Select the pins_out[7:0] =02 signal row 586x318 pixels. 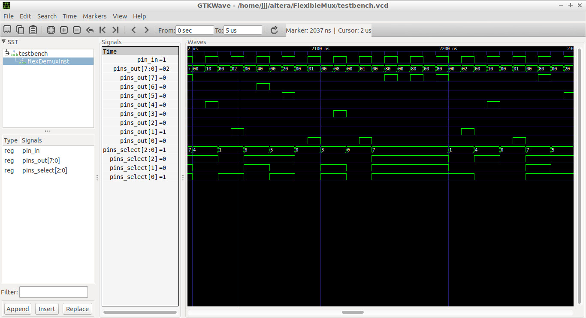[140, 69]
